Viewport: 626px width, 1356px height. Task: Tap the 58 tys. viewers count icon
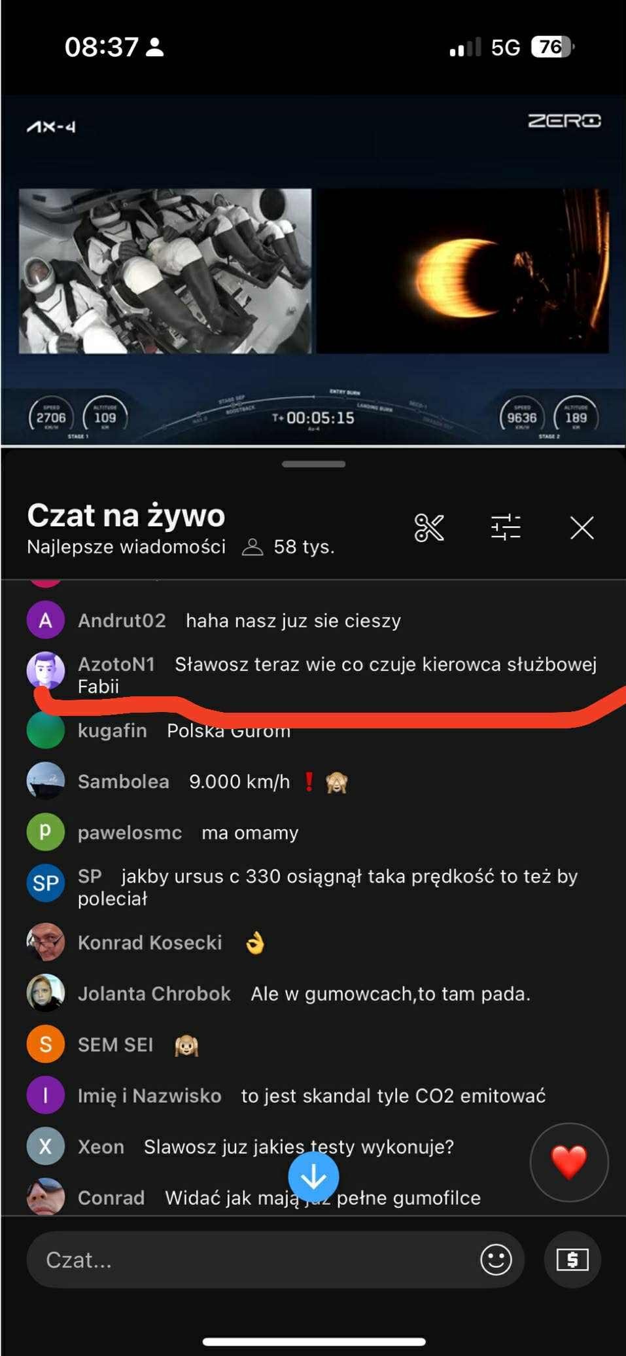coord(252,547)
